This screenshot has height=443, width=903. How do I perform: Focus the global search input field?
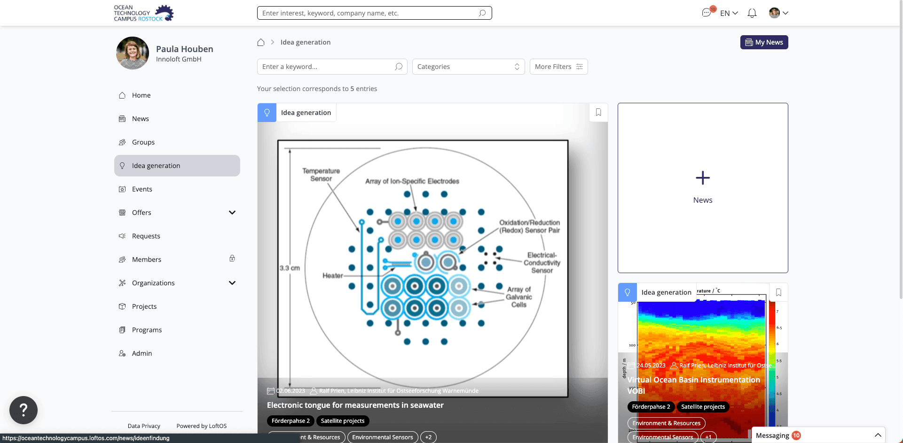[375, 13]
